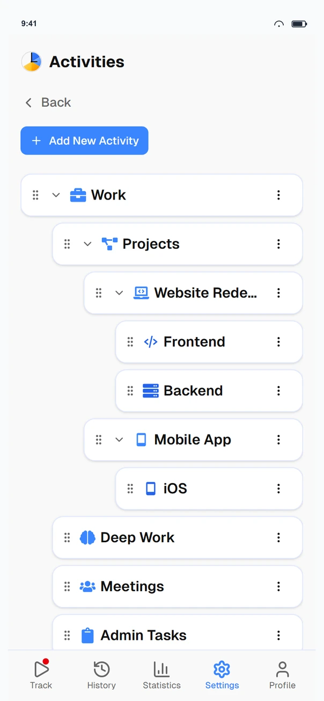
Task: Collapse the Projects subtree
Action: coord(87,244)
